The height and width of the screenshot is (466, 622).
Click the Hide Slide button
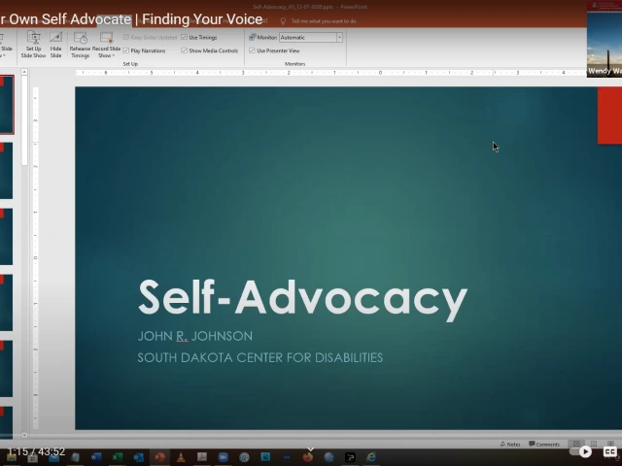click(56, 45)
